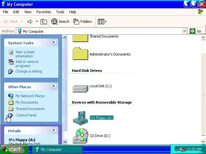Open the Help menu
The image size is (206, 154).
(x=73, y=12)
